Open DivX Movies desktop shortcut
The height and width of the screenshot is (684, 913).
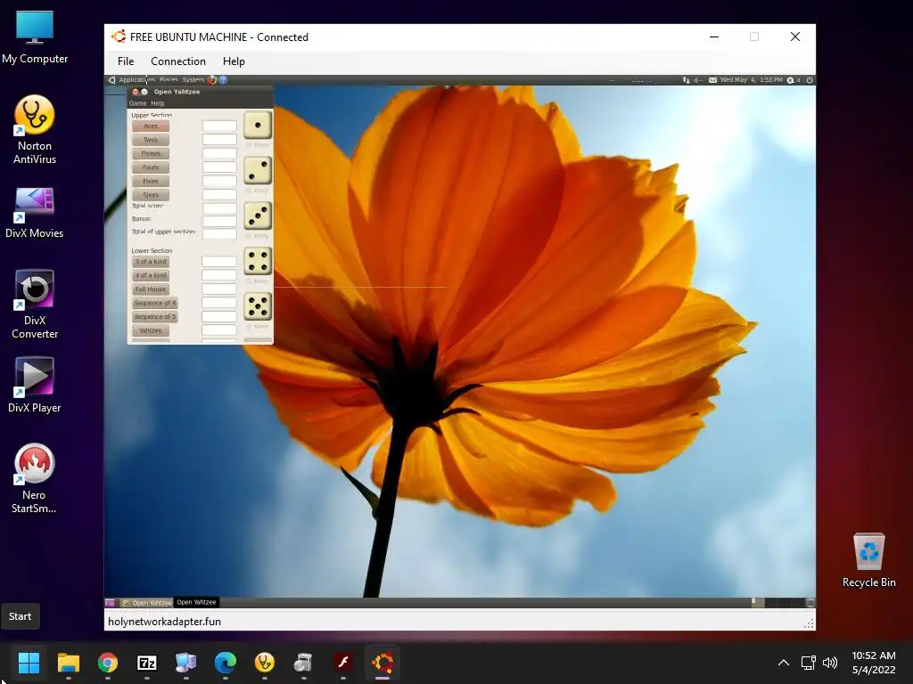pos(35,212)
